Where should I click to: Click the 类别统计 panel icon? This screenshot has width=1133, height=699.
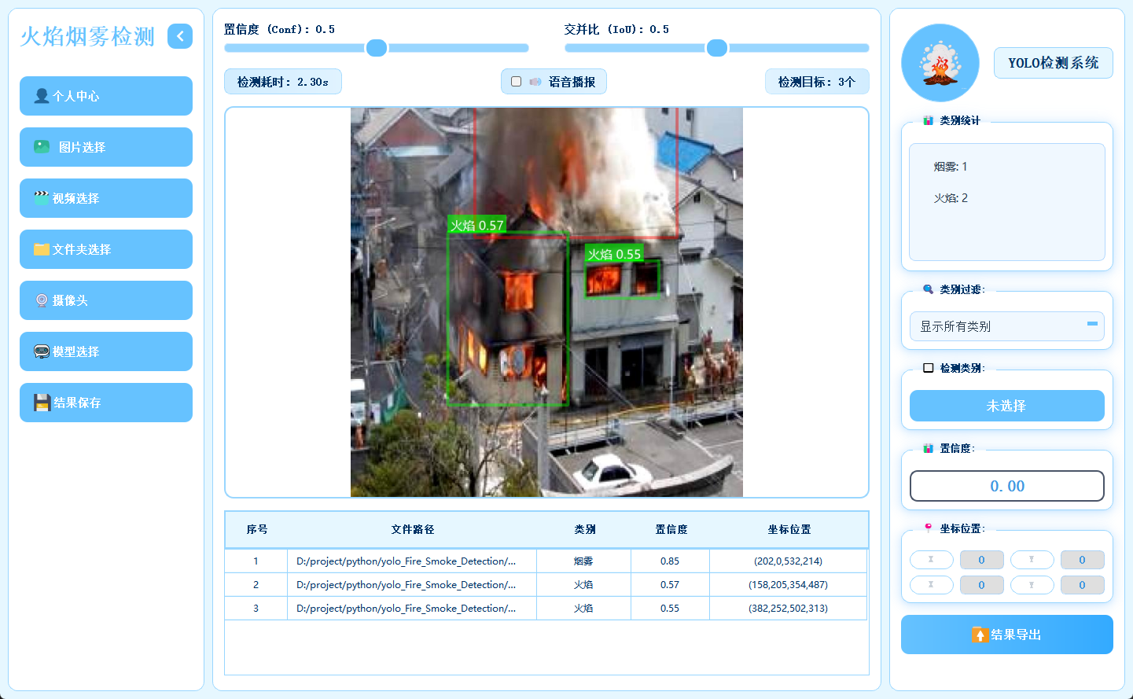pos(929,120)
